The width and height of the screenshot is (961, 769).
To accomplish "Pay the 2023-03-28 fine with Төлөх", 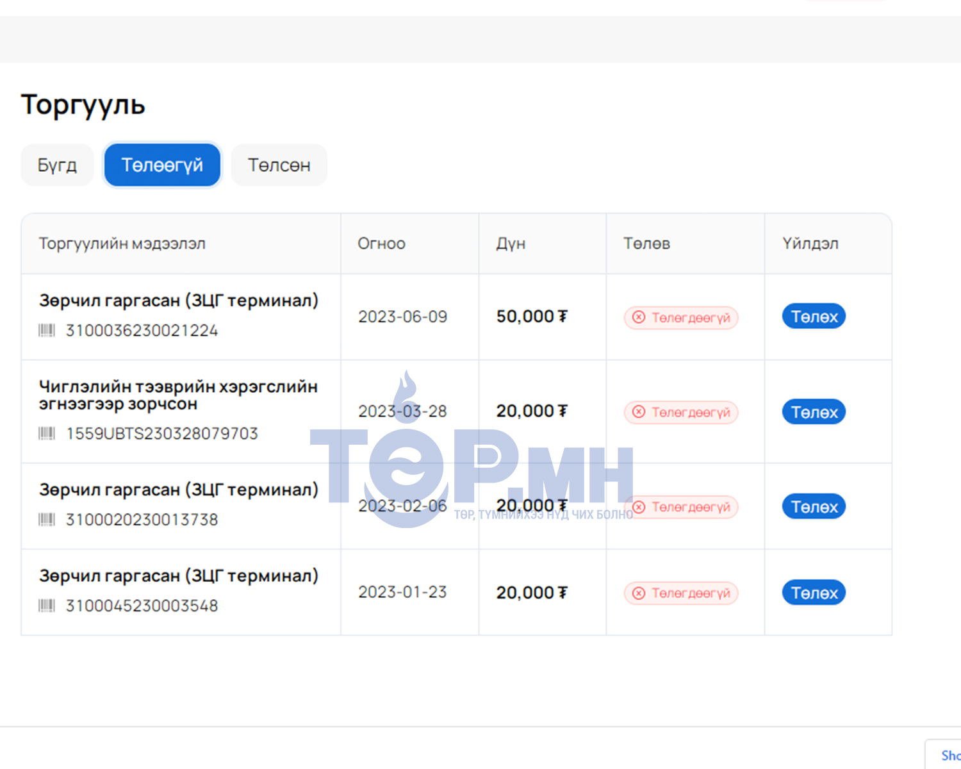I will point(814,412).
